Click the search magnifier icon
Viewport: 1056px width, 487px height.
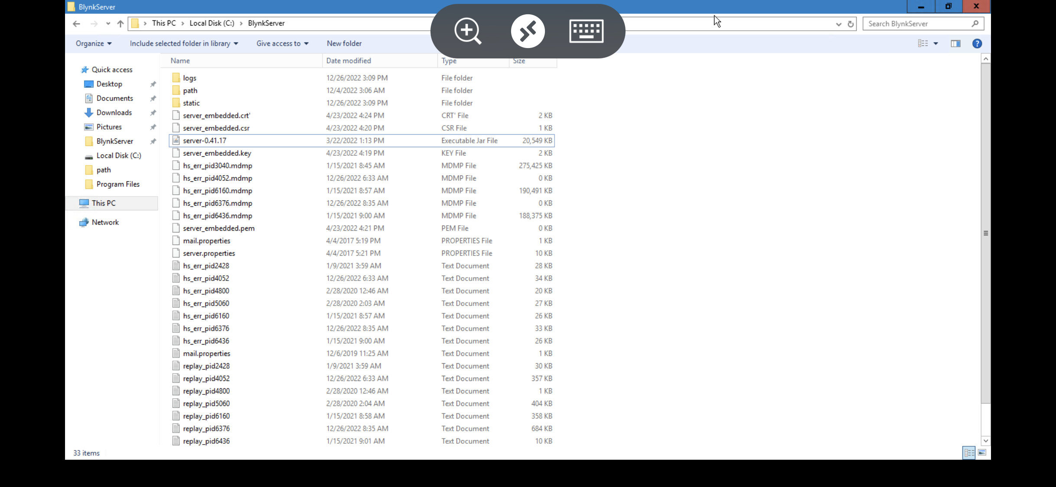(975, 24)
